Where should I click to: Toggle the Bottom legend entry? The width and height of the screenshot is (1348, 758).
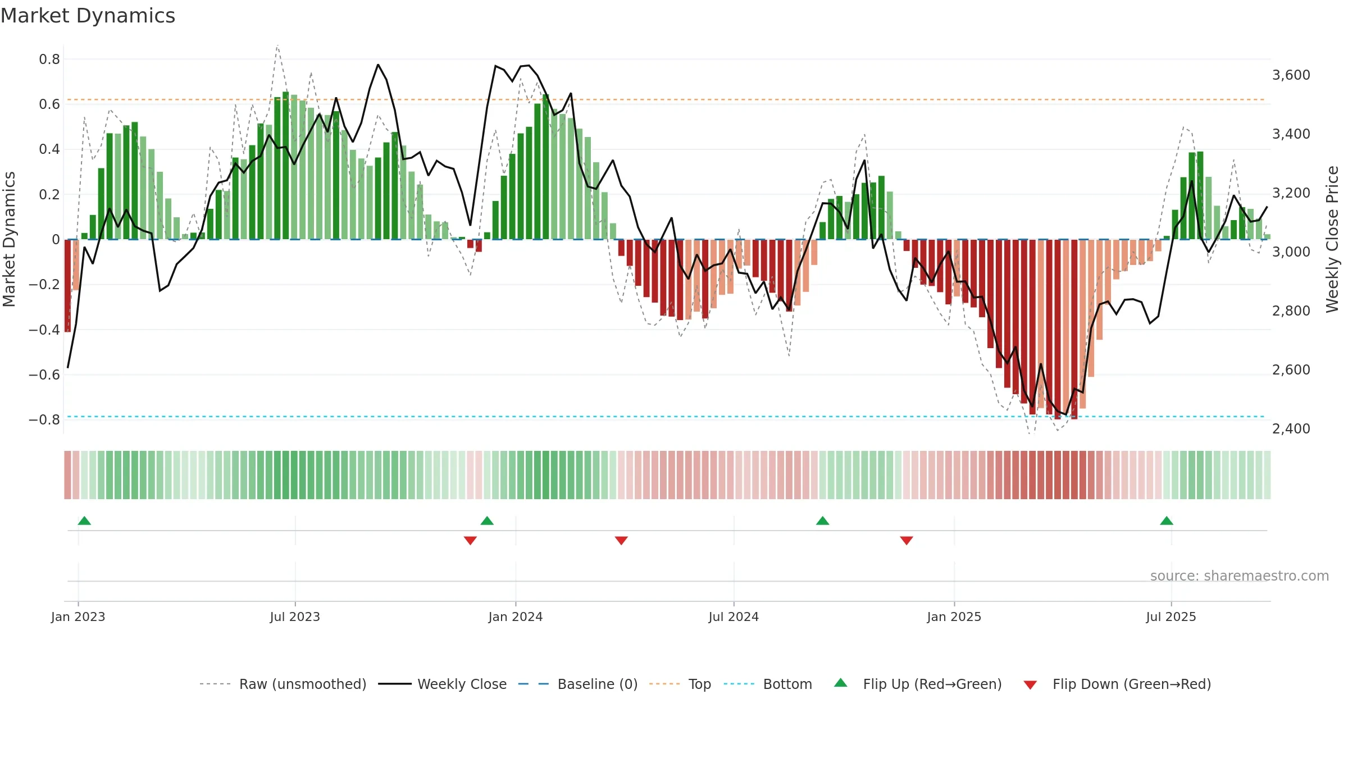tap(768, 684)
